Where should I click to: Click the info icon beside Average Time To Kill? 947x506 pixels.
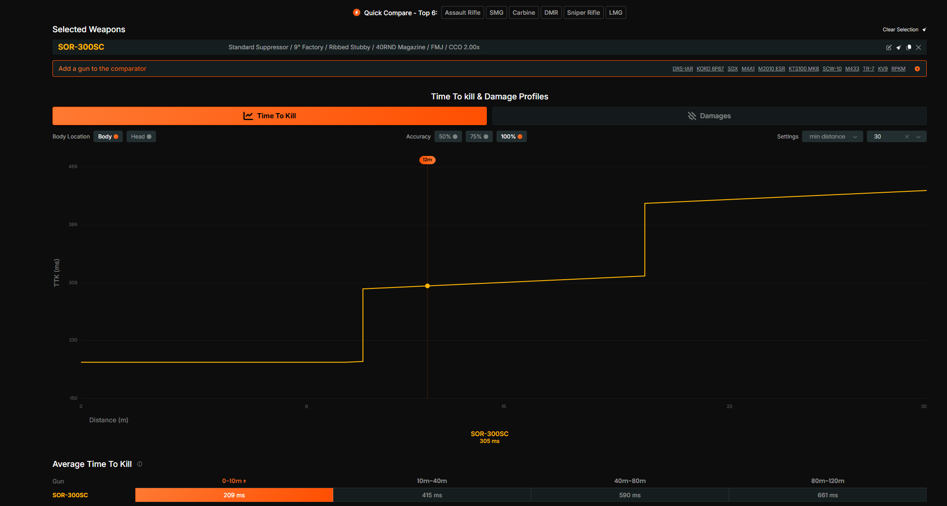[x=140, y=464]
